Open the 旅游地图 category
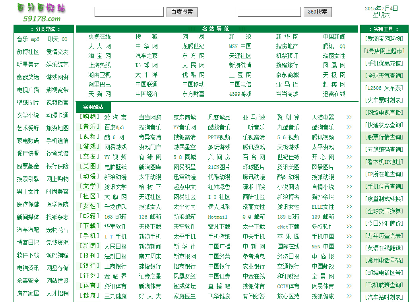 (57, 128)
